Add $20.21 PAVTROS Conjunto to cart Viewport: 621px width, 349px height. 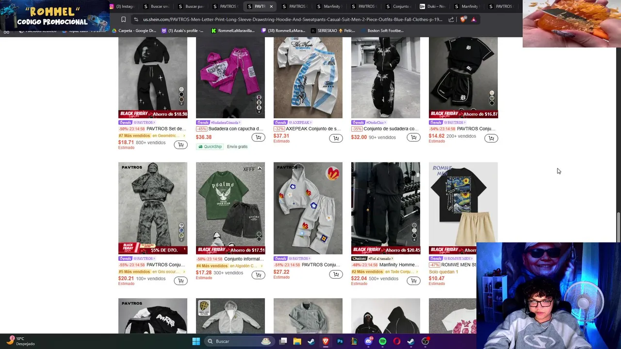click(x=180, y=281)
